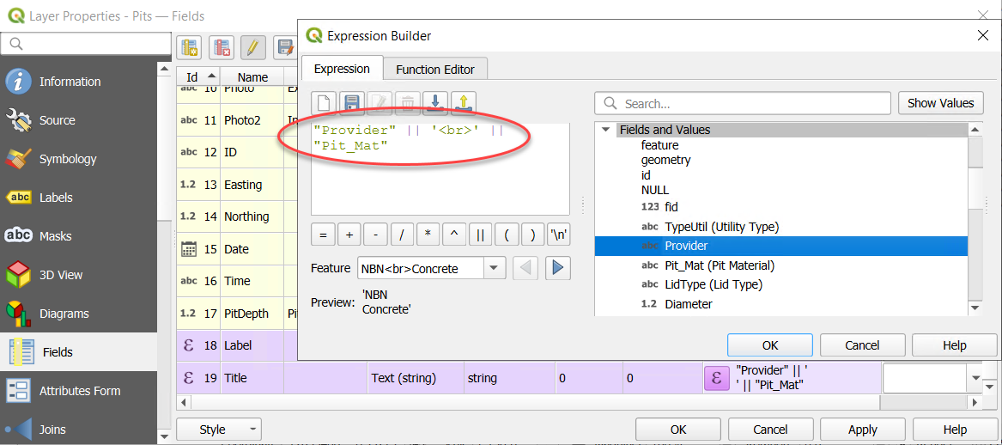Open Masks page in sidebar
Image resolution: width=1002 pixels, height=445 pixels.
(79, 236)
